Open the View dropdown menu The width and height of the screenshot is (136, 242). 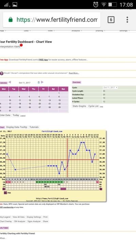[x=51, y=31]
